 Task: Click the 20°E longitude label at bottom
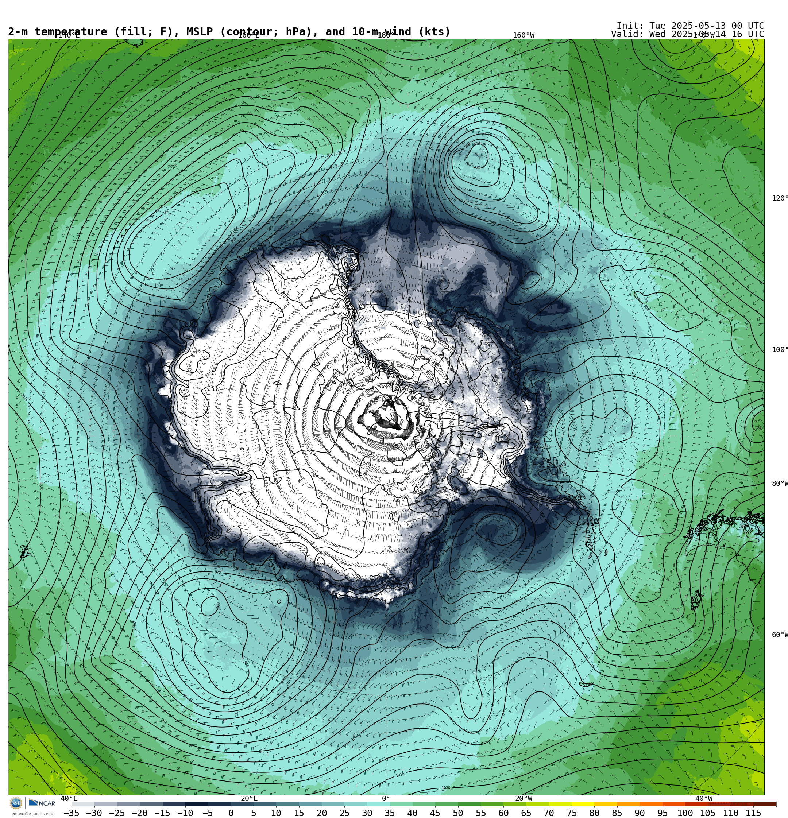tap(249, 798)
